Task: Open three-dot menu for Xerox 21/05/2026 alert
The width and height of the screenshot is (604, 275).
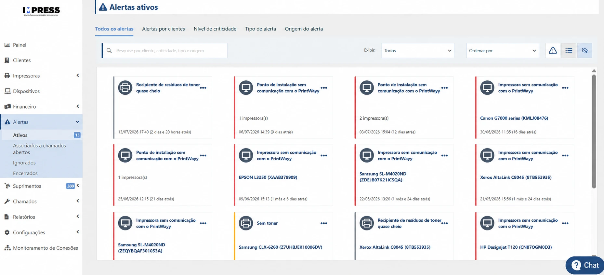Action: click(x=565, y=156)
